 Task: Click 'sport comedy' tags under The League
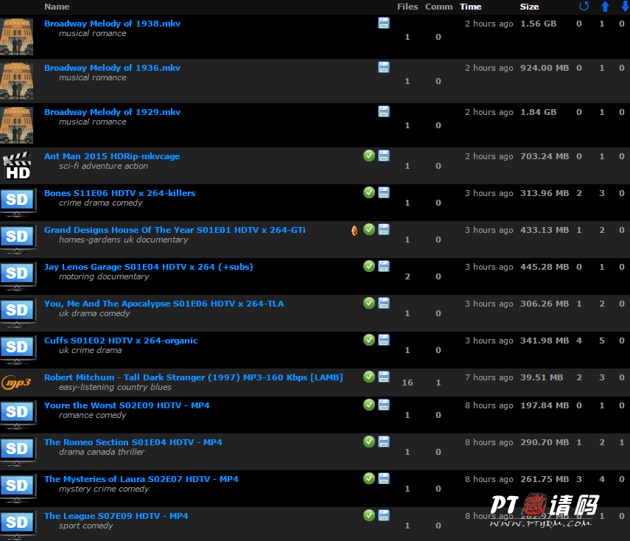(x=86, y=526)
